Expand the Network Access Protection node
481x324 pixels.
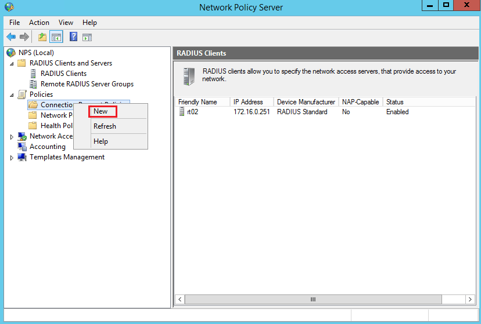tap(12, 137)
